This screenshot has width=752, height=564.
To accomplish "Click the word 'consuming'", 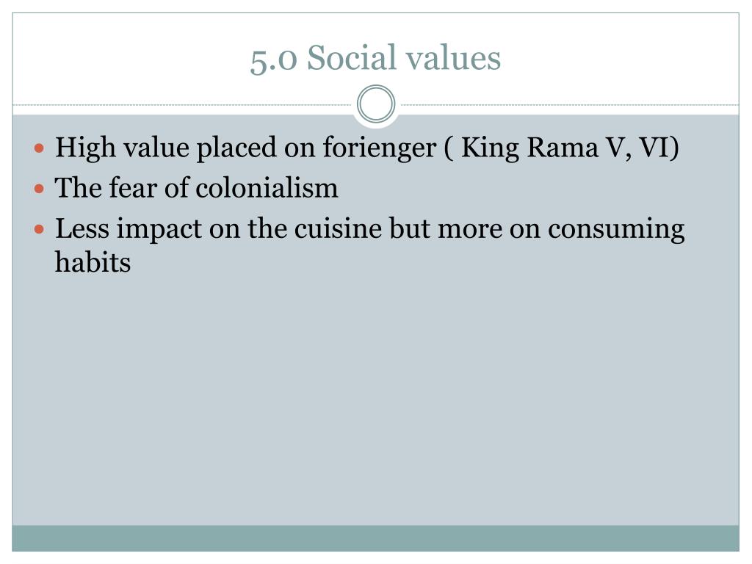I will pyautogui.click(x=616, y=229).
